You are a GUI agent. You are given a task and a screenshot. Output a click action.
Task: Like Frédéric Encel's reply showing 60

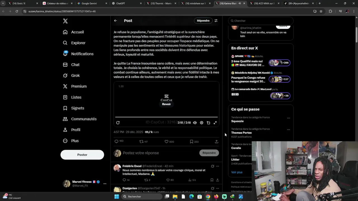170,180
